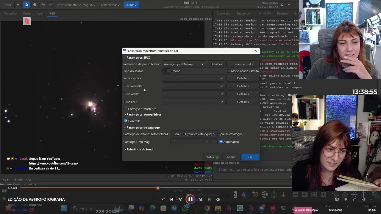The height and width of the screenshot is (214, 381).
Task: Open Microsoft Edge from the taskbar
Action: (152, 208)
